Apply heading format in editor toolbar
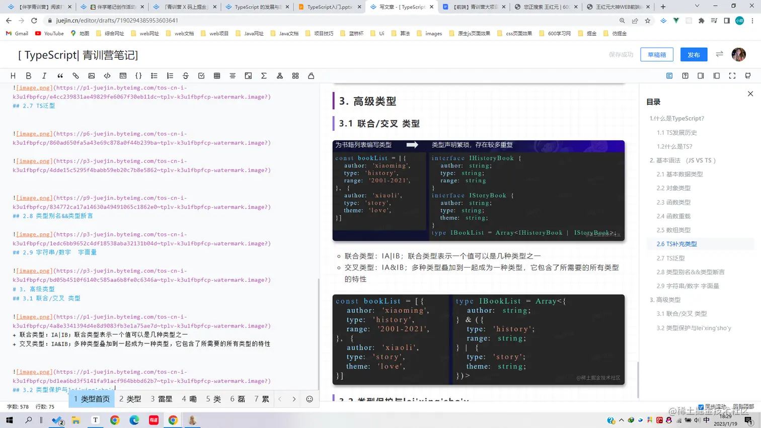The height and width of the screenshot is (428, 761). [x=13, y=76]
